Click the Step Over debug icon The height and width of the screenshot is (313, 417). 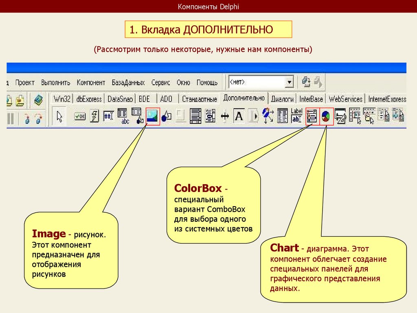click(x=39, y=119)
